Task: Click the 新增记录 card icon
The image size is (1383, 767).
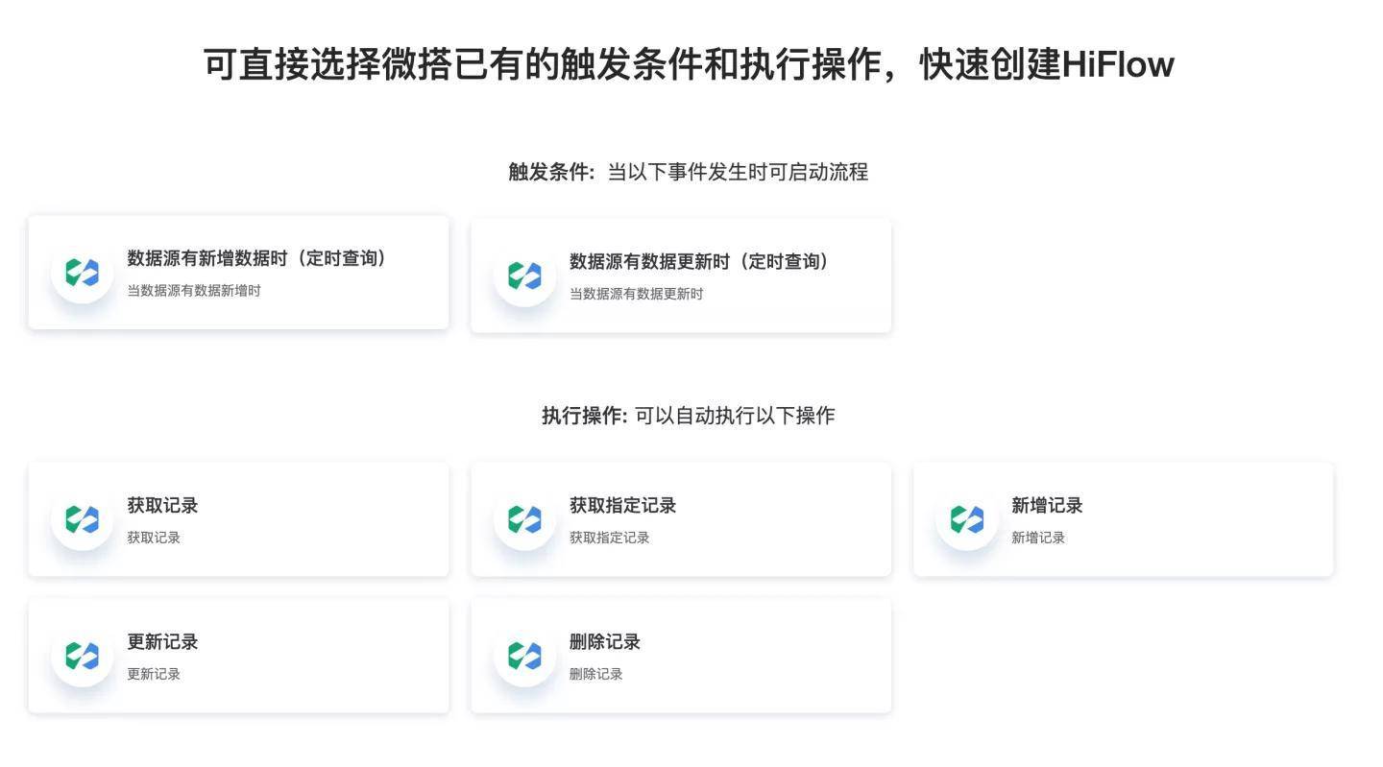Action: [x=967, y=519]
